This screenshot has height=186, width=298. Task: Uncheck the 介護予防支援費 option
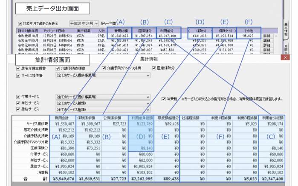click(x=58, y=68)
